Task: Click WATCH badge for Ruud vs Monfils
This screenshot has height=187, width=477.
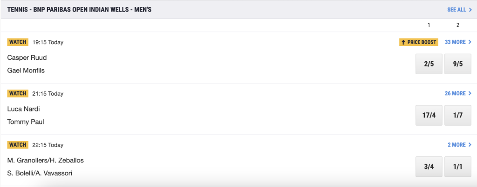Action: (x=18, y=42)
